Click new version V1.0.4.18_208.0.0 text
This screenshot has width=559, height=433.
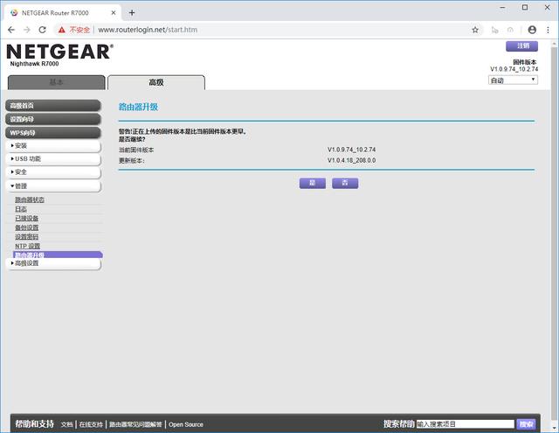tap(351, 161)
